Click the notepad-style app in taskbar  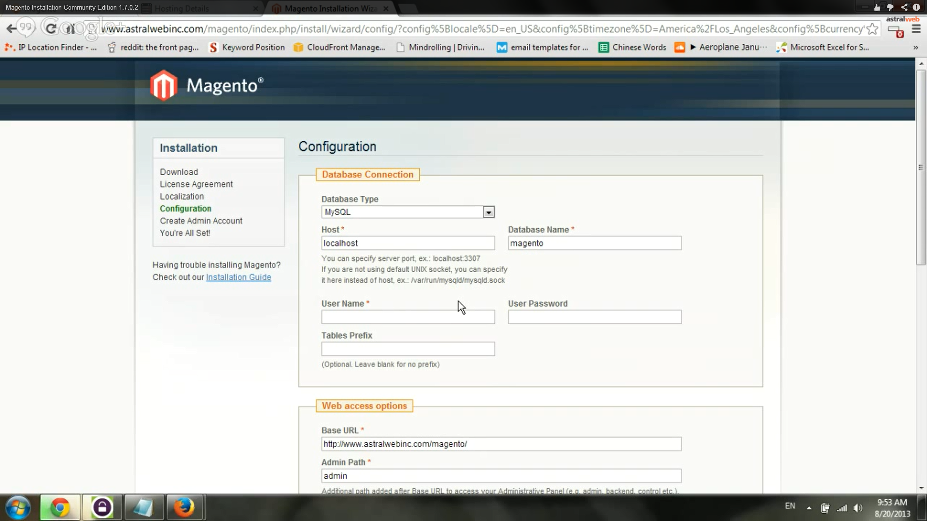click(x=143, y=507)
